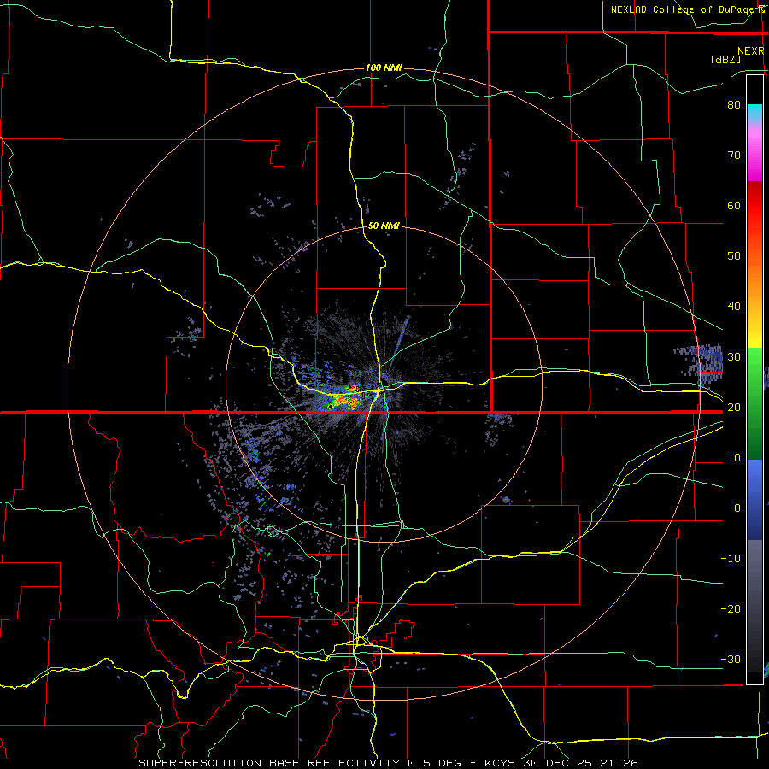
Task: Click the -30 value on the dBZ scale
Action: (x=731, y=659)
